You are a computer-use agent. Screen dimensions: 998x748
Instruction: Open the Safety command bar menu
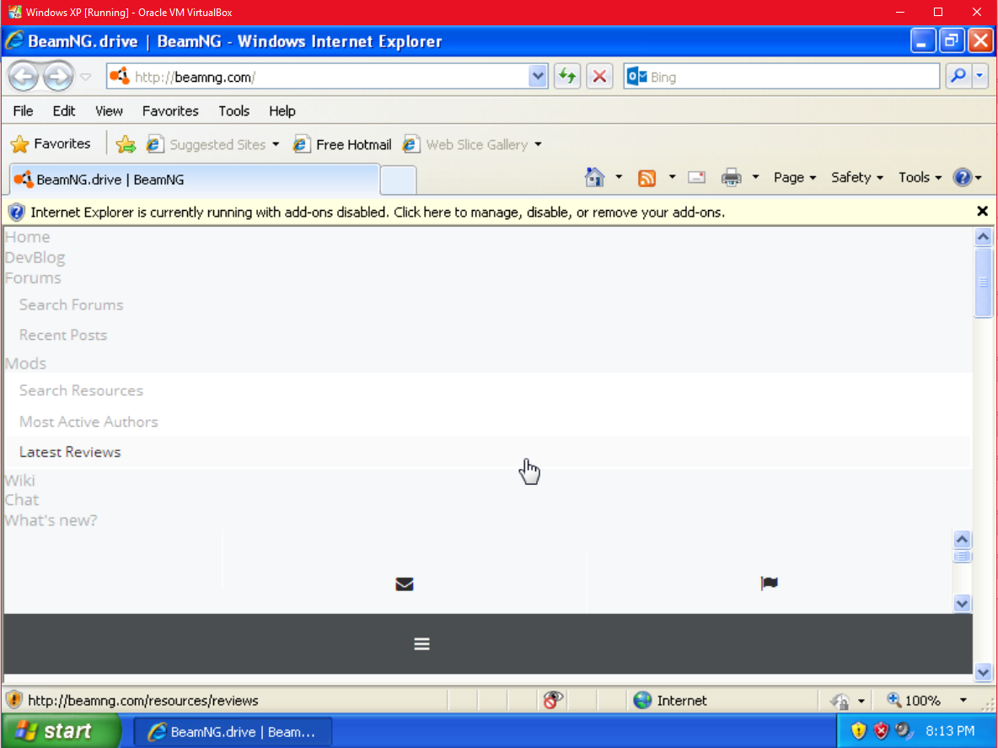tap(856, 177)
